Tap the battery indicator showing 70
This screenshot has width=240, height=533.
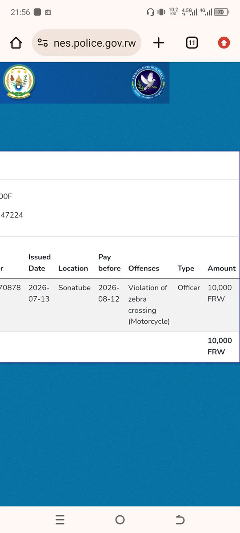point(220,12)
